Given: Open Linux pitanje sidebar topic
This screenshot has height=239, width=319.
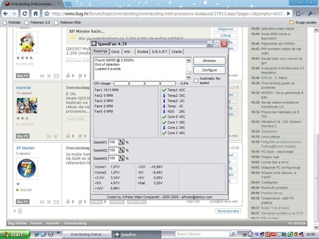Looking at the screenshot, I should coord(271,136).
